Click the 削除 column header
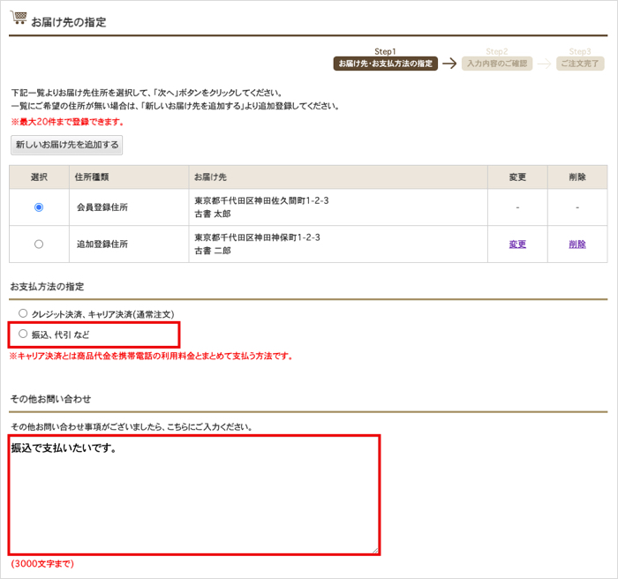Screen dimensions: 618x579 (x=577, y=177)
